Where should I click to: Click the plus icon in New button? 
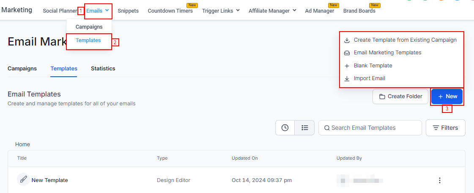click(x=441, y=96)
